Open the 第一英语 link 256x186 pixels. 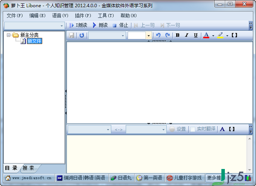(149, 178)
